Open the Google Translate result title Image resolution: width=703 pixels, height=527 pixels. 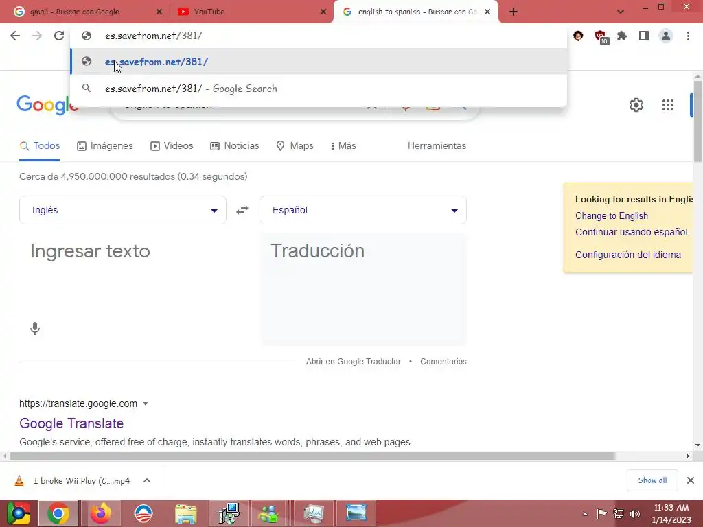click(71, 423)
